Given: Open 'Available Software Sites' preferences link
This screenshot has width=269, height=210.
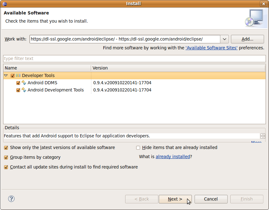Looking at the screenshot, I should tap(211, 48).
